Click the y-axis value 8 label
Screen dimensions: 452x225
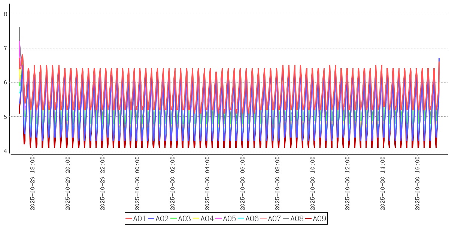(x=5, y=14)
